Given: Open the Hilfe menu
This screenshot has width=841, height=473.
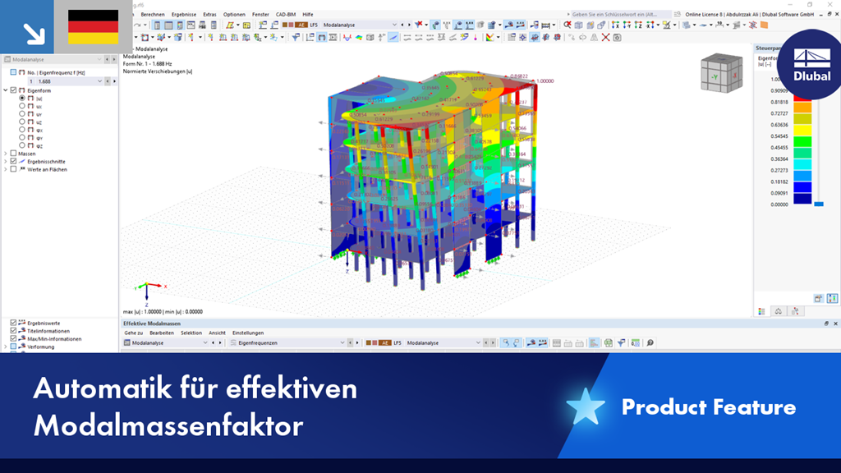Looking at the screenshot, I should [x=307, y=15].
